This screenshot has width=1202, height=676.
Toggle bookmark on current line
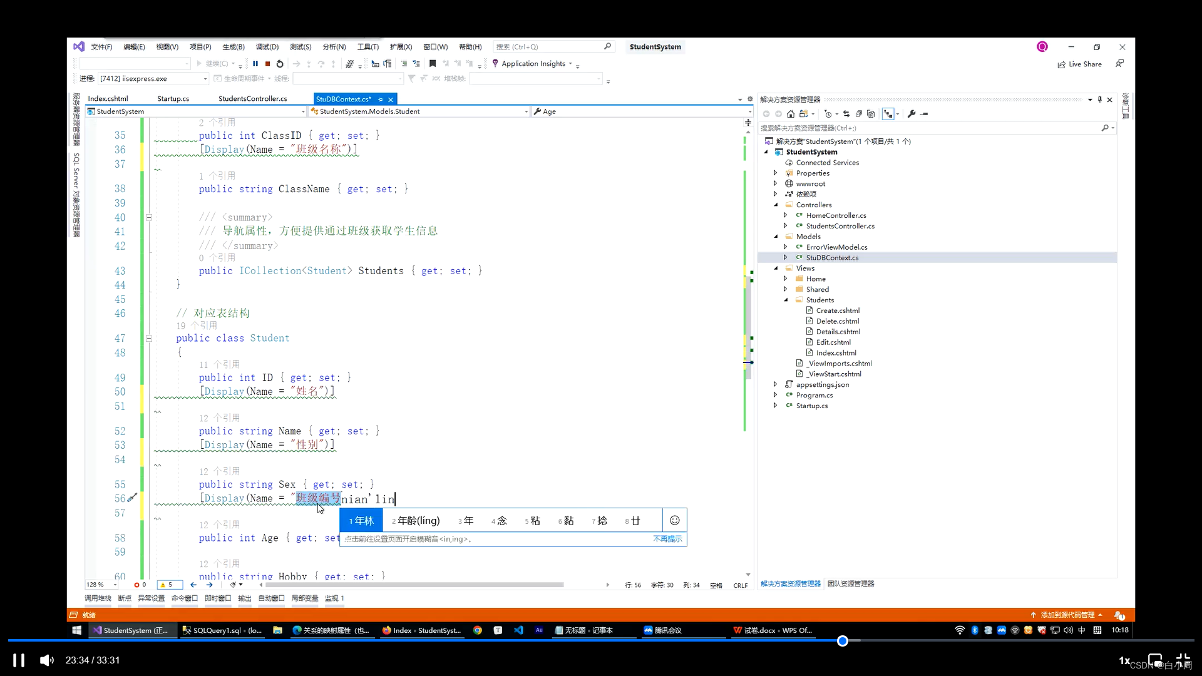(433, 64)
